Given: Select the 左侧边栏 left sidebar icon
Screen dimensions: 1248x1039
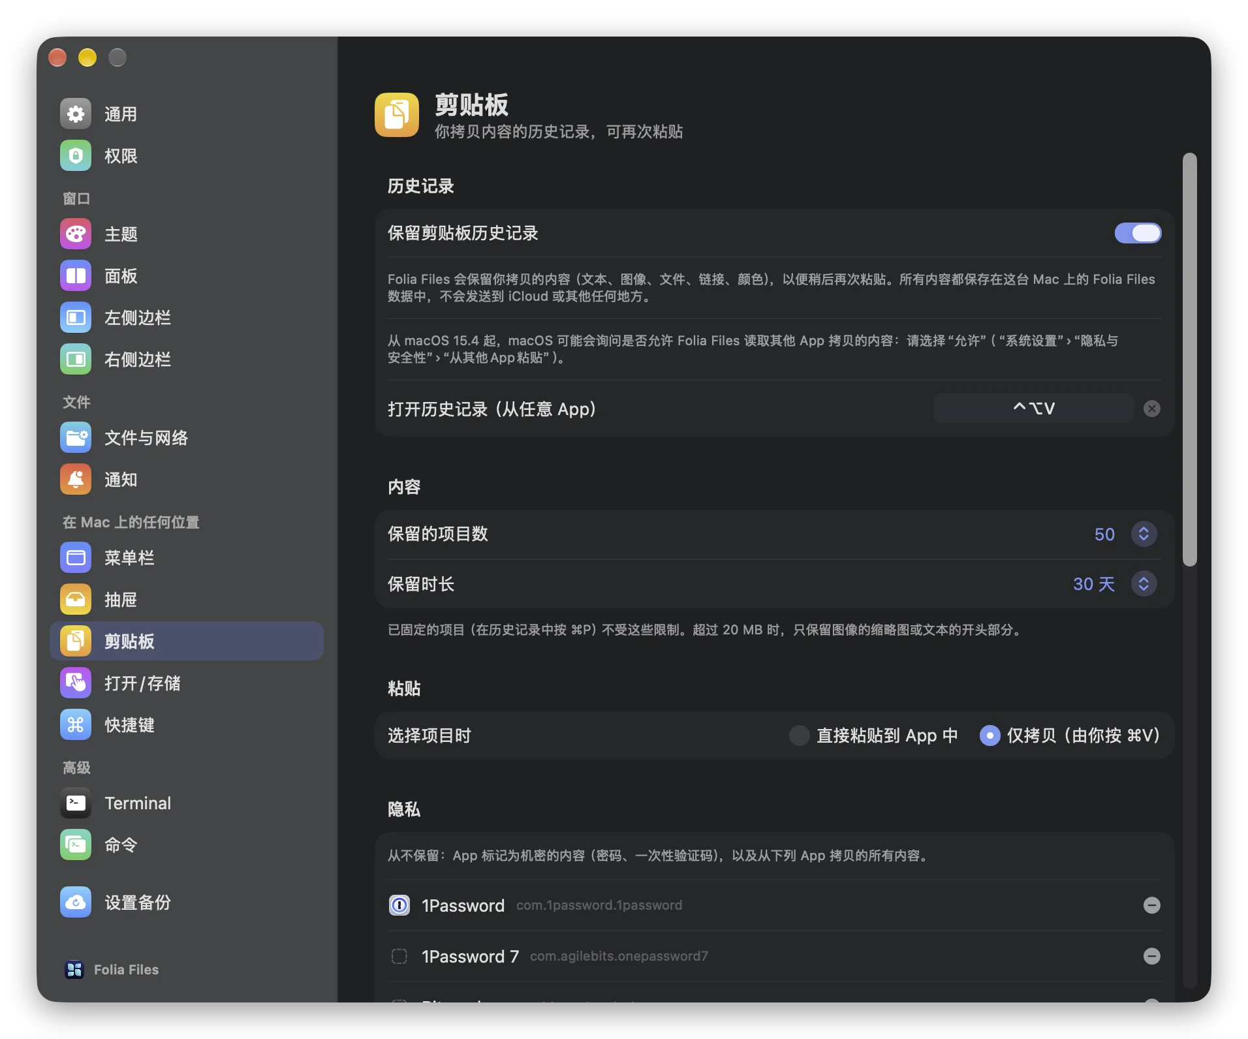Looking at the screenshot, I should click(x=76, y=318).
